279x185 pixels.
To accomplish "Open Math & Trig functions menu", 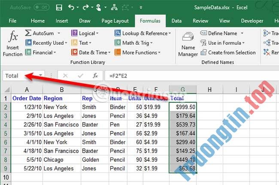I will pos(133,43).
